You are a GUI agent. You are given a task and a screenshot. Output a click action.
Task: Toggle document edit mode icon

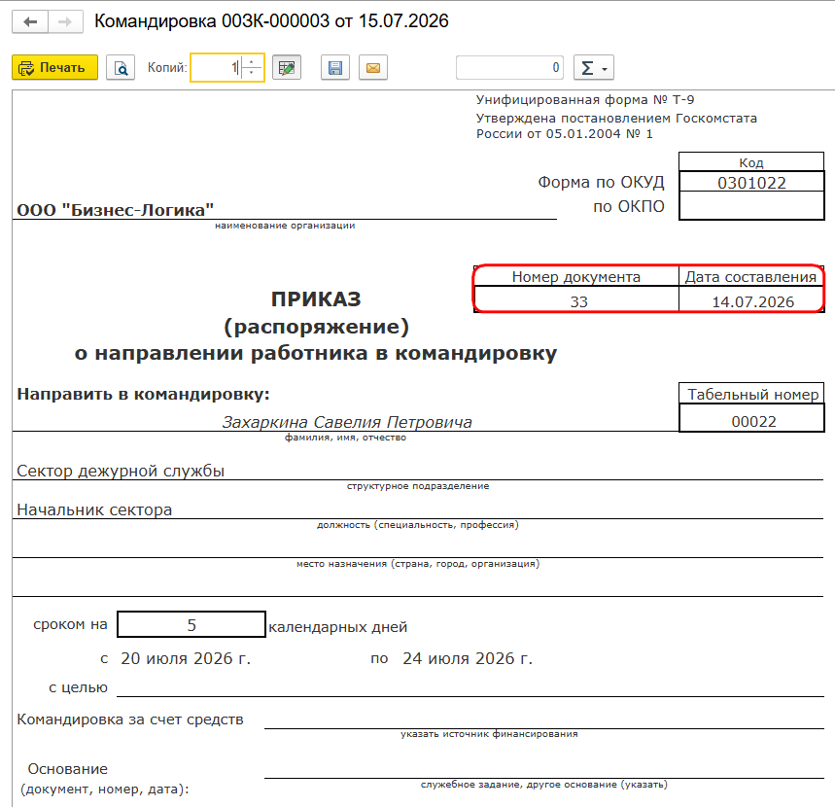[287, 68]
